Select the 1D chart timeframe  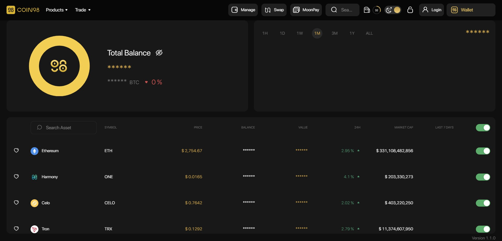pyautogui.click(x=282, y=33)
